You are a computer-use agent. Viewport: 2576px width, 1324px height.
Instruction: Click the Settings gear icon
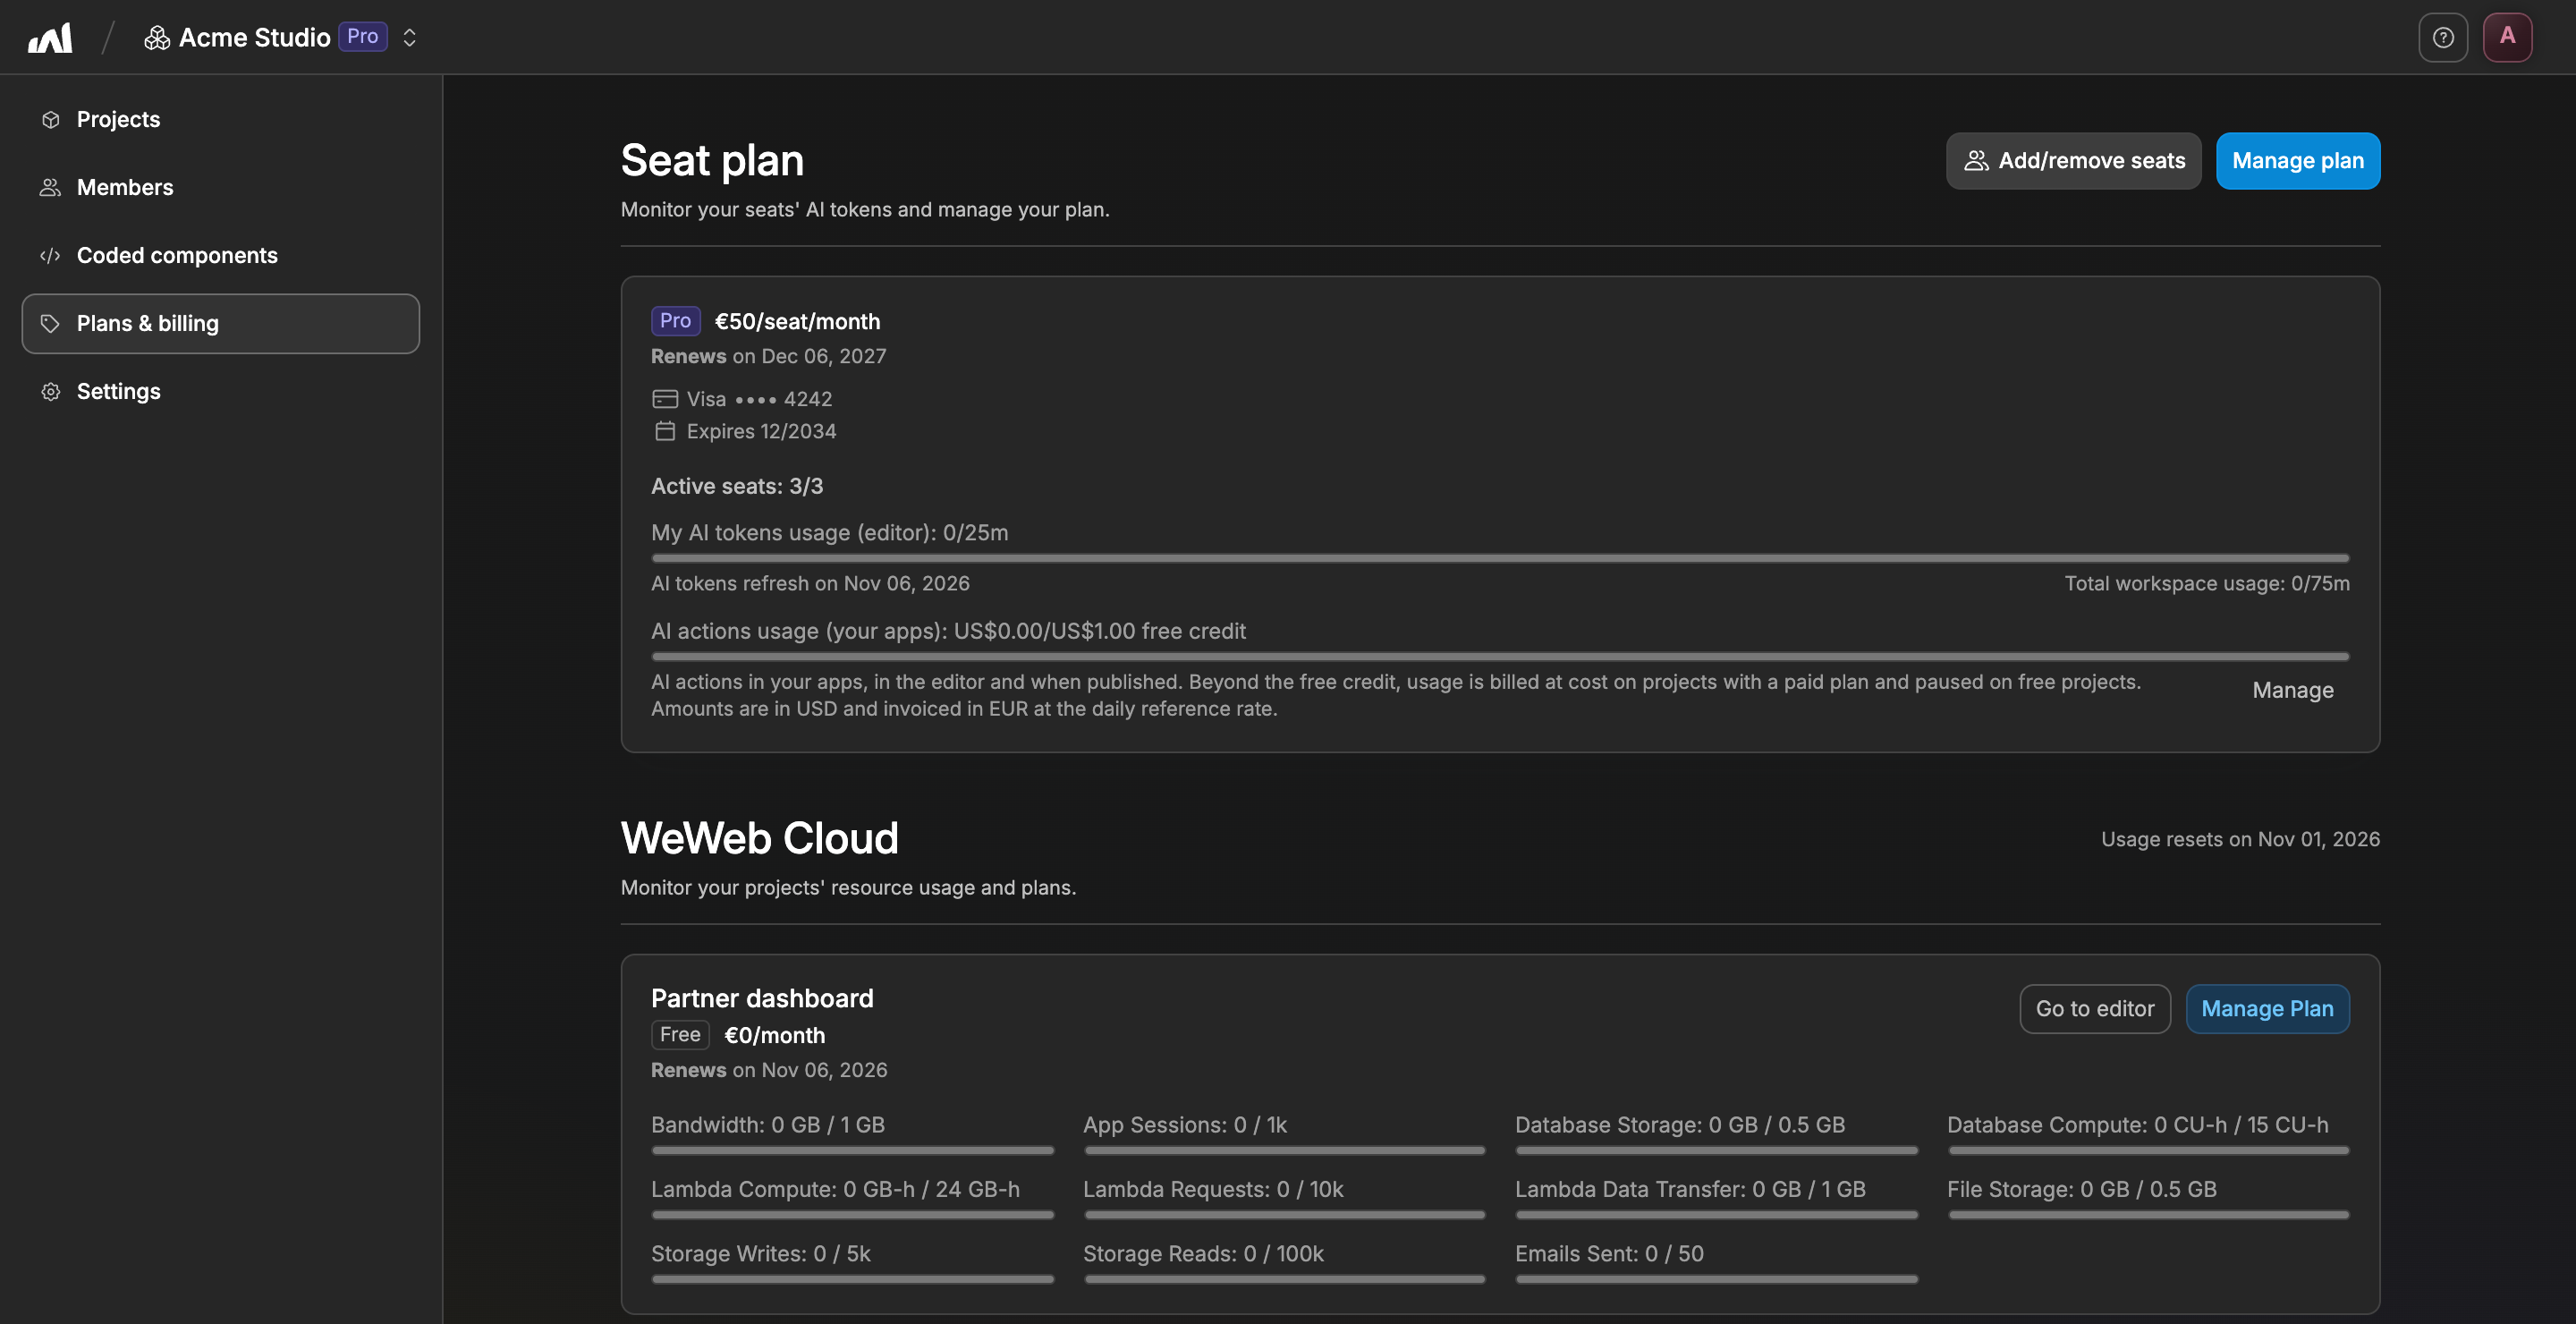[x=51, y=391]
